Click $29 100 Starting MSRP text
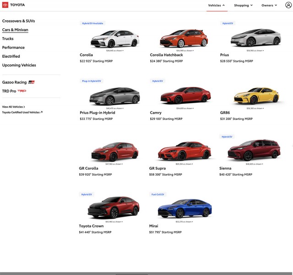This screenshot has height=275, width=293. [166, 119]
